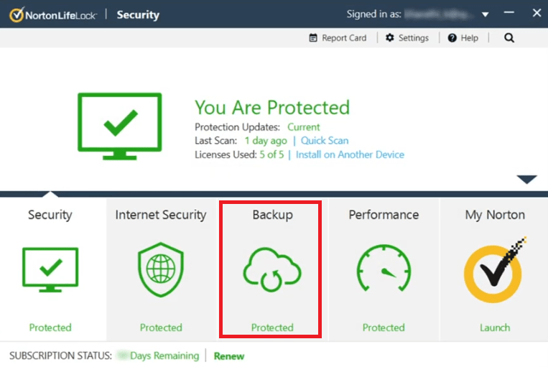
Task: Open the Help menu
Action: [x=463, y=38]
